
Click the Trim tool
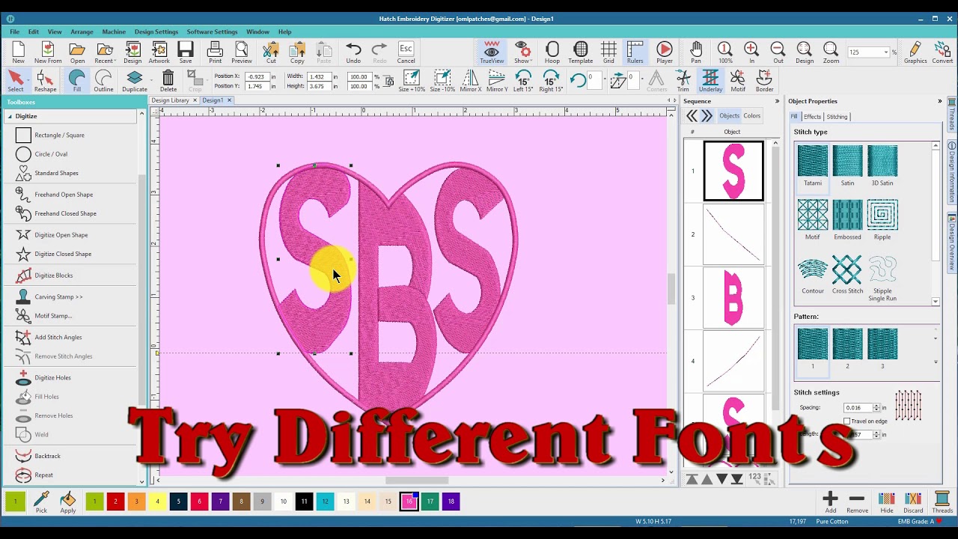683,81
